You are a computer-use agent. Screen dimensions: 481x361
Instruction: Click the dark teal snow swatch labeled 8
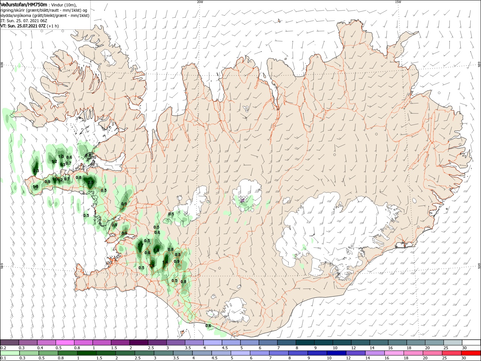coord(305,343)
